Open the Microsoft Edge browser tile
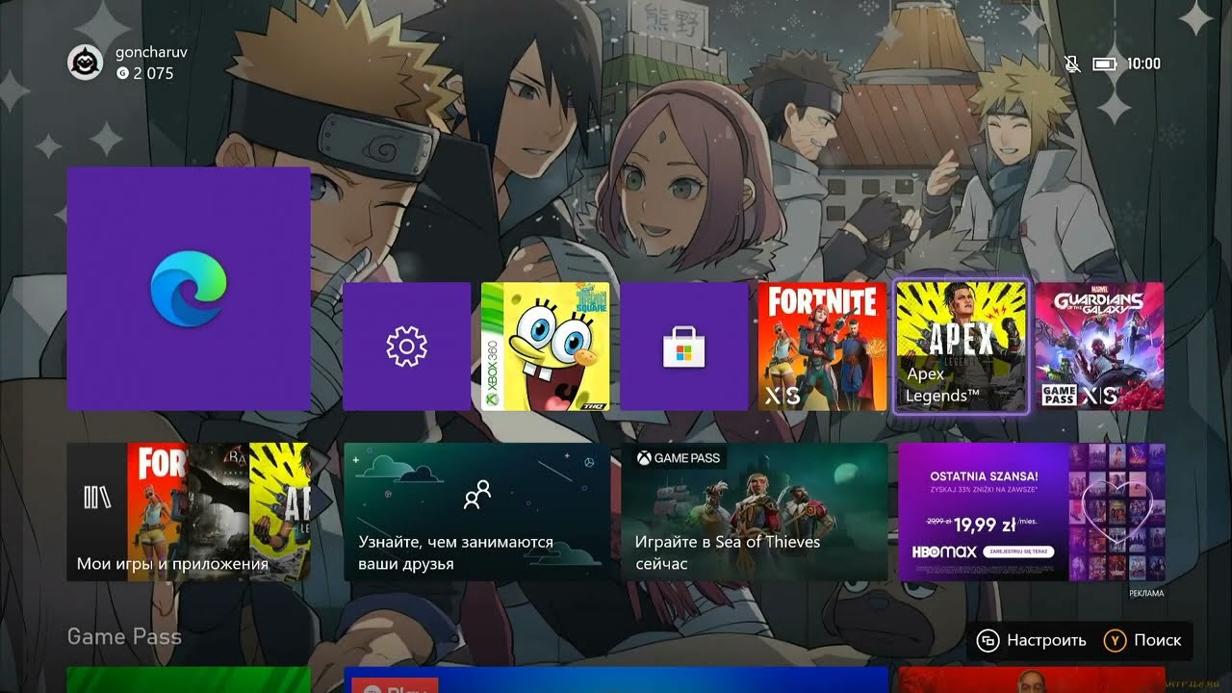 pyautogui.click(x=189, y=289)
